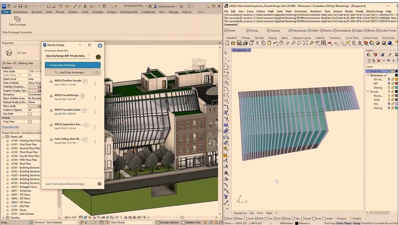Toggle Grid Snap in Rhino status bar
Viewport: 399px width, 225px height.
(330, 223)
